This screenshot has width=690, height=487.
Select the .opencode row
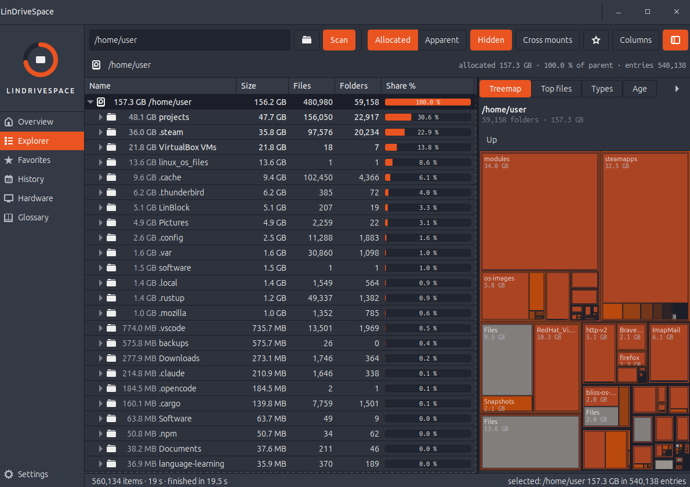point(280,388)
